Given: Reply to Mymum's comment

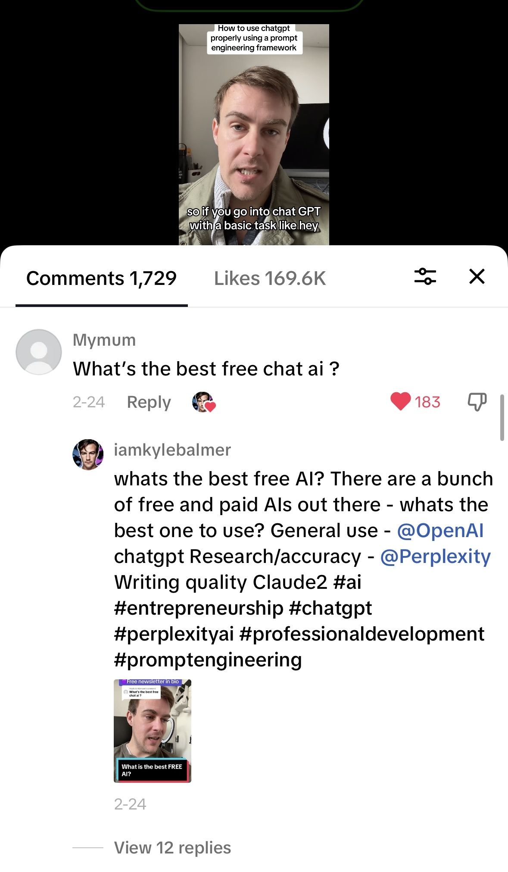Looking at the screenshot, I should click(149, 402).
